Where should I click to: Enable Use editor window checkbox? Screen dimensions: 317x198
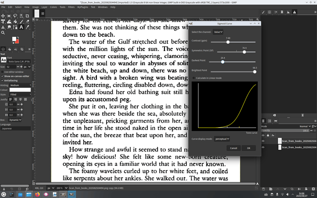[x=2, y=72]
